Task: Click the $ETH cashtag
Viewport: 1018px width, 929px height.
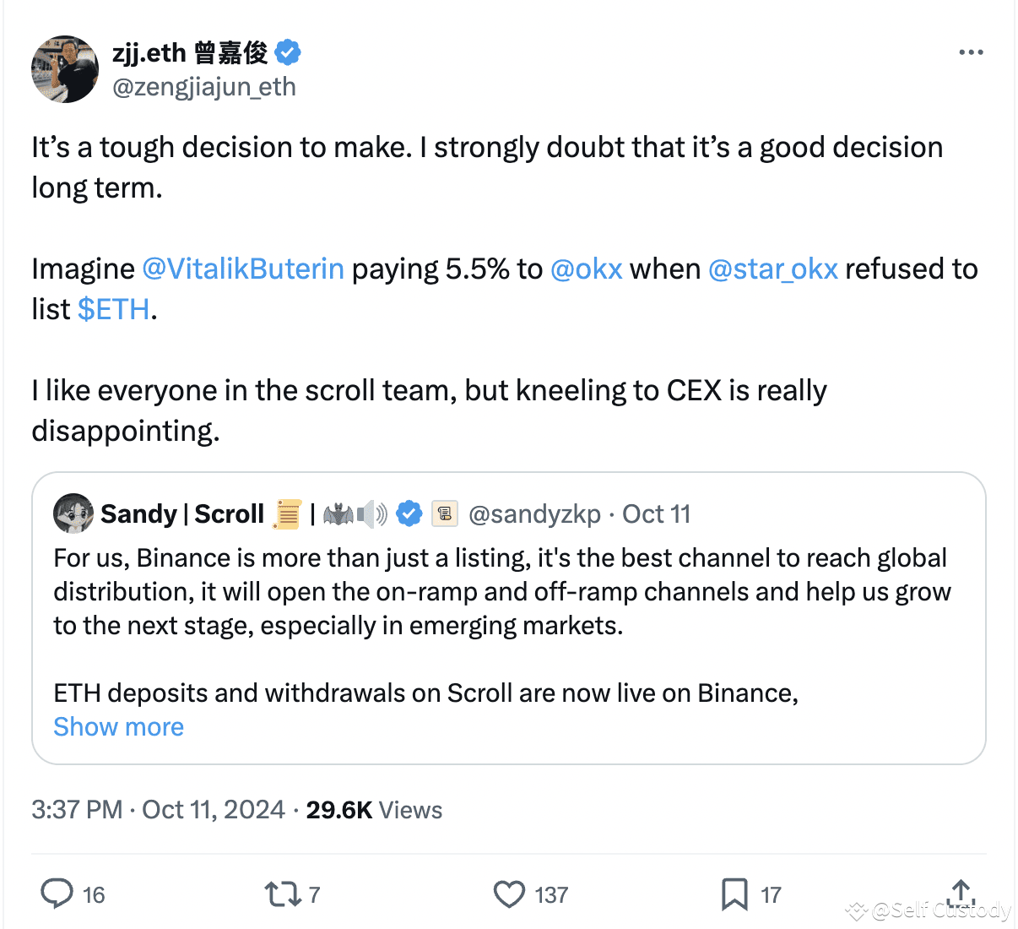Action: (x=115, y=309)
